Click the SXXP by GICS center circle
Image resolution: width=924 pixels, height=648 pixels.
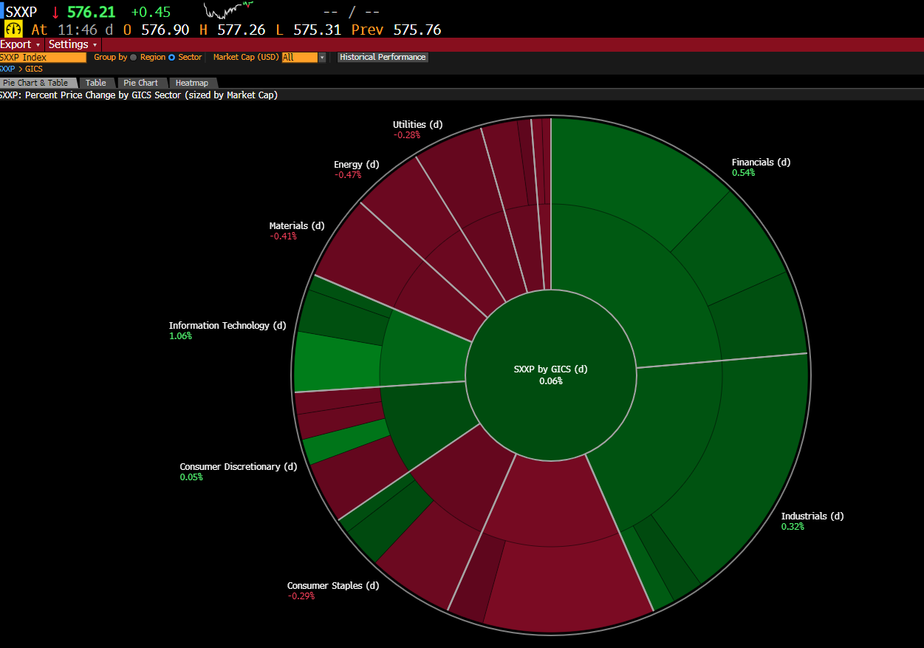(550, 375)
